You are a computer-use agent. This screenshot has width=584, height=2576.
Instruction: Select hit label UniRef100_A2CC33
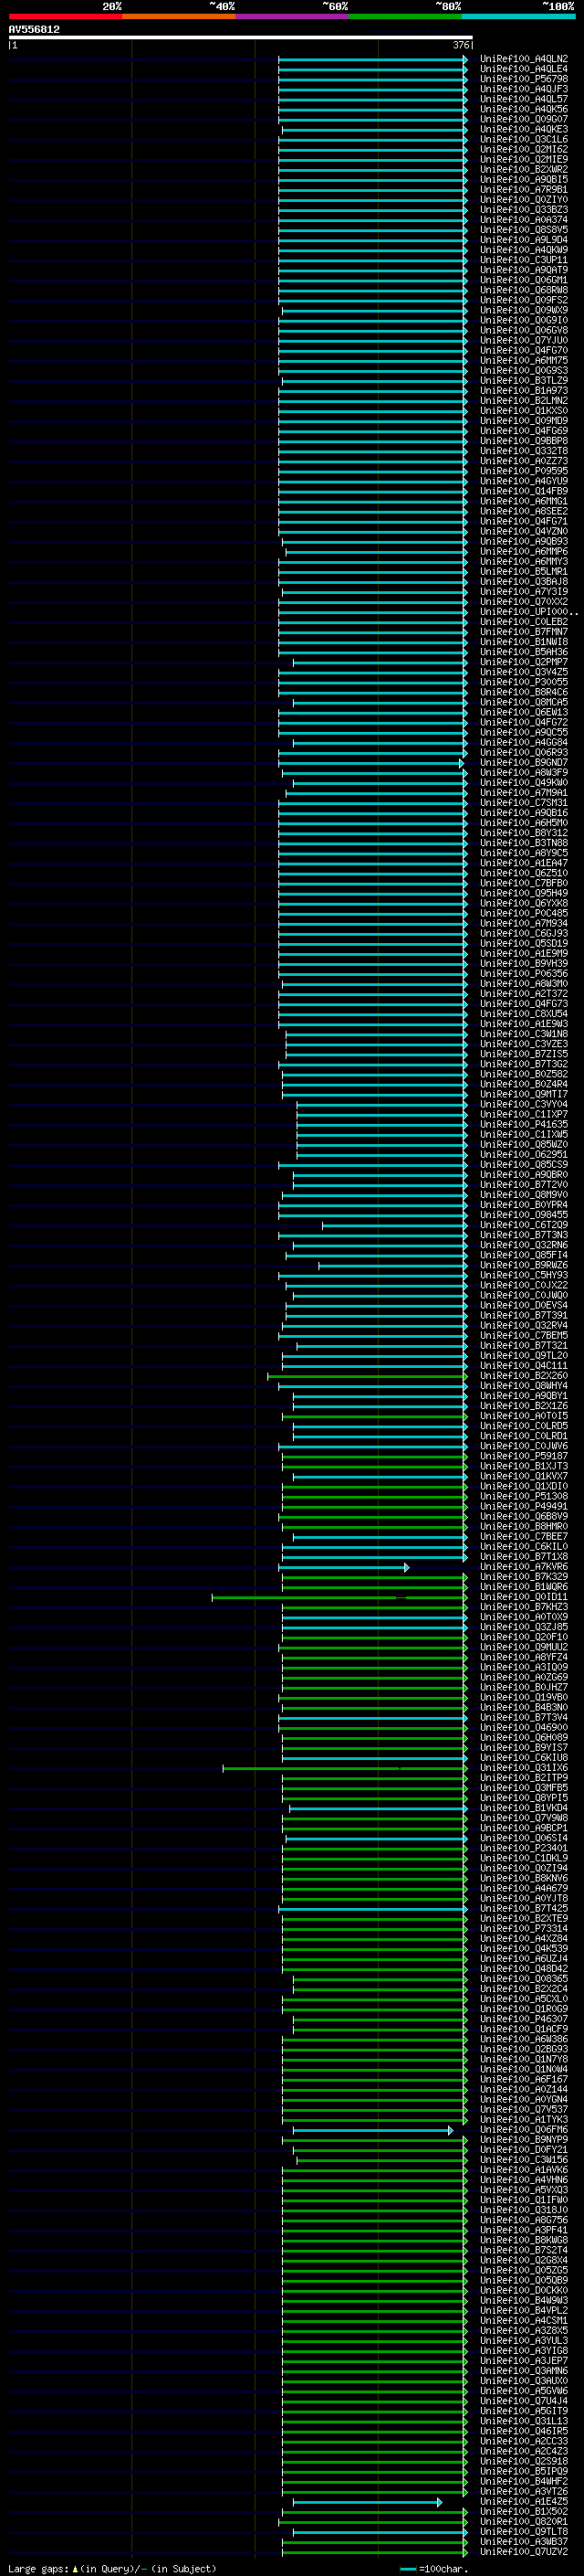(x=524, y=2441)
